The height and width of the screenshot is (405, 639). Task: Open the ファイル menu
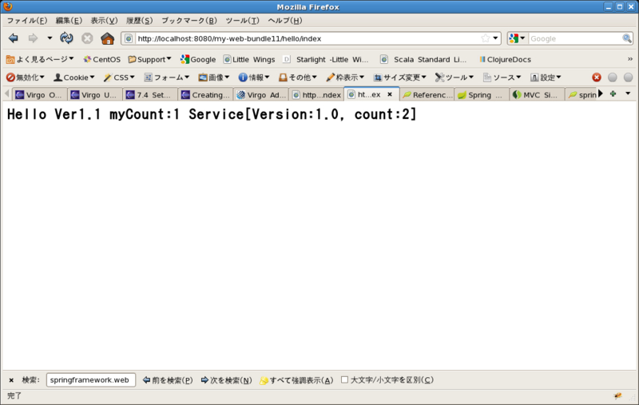(x=27, y=21)
